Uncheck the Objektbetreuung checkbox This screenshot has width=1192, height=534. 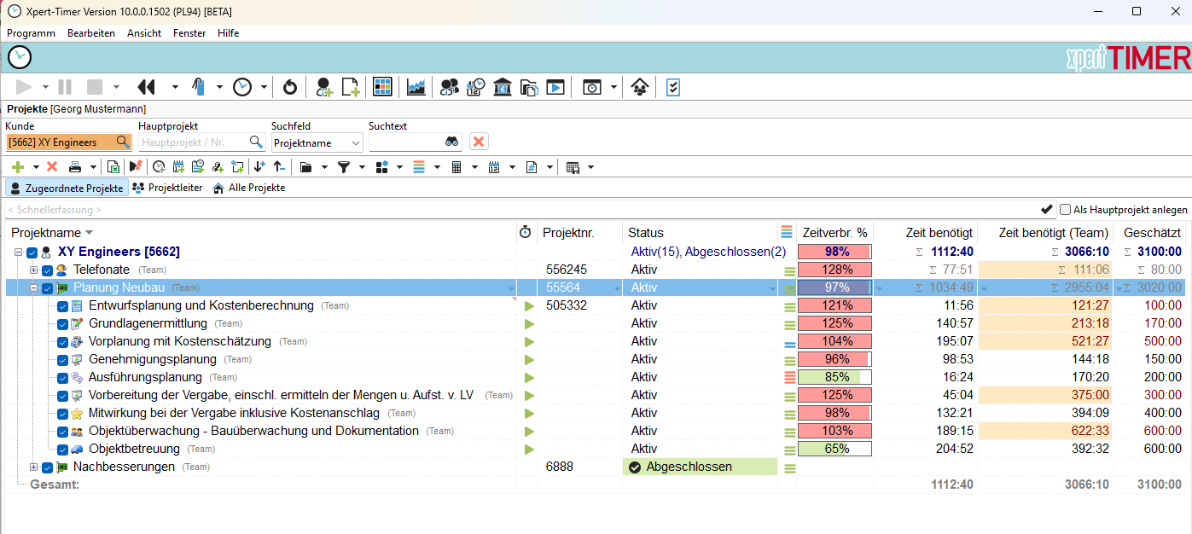click(x=62, y=450)
